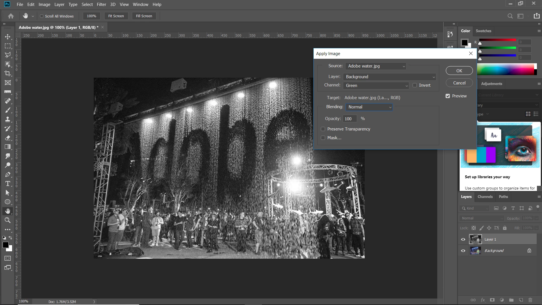Screen dimensions: 542x305
Task: Enable the Invert checkbox
Action: pos(415,85)
